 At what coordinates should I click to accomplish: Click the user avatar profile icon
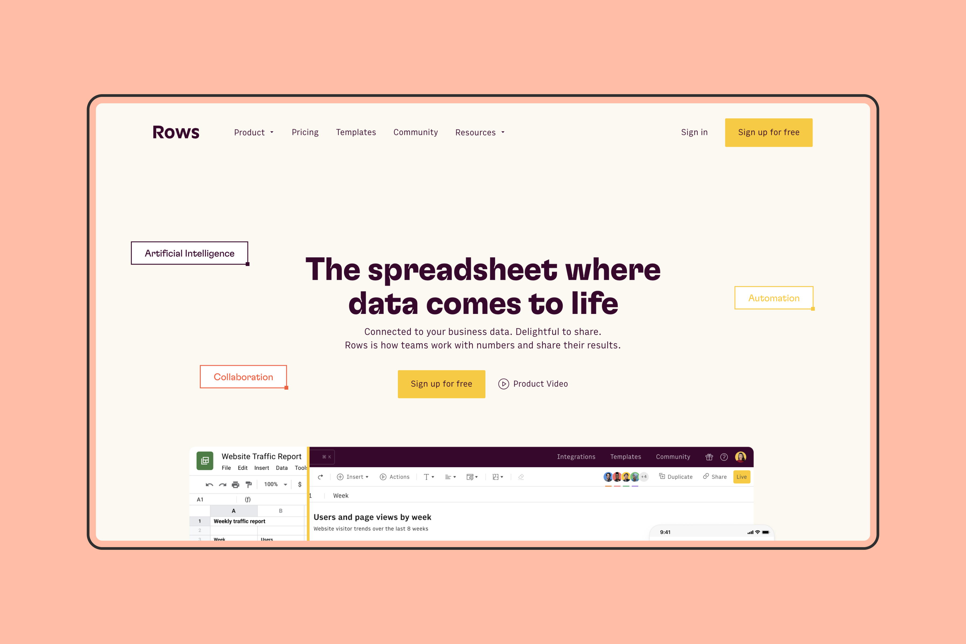point(741,457)
